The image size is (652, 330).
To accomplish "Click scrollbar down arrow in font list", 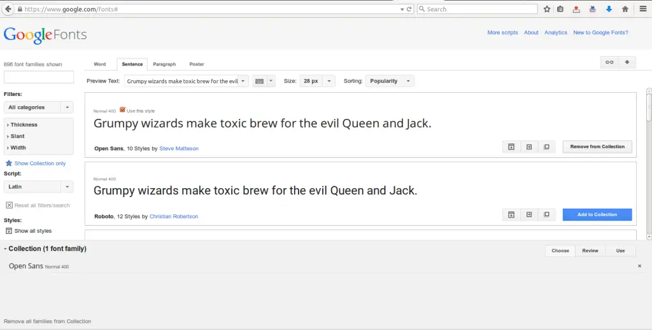I will (649, 237).
